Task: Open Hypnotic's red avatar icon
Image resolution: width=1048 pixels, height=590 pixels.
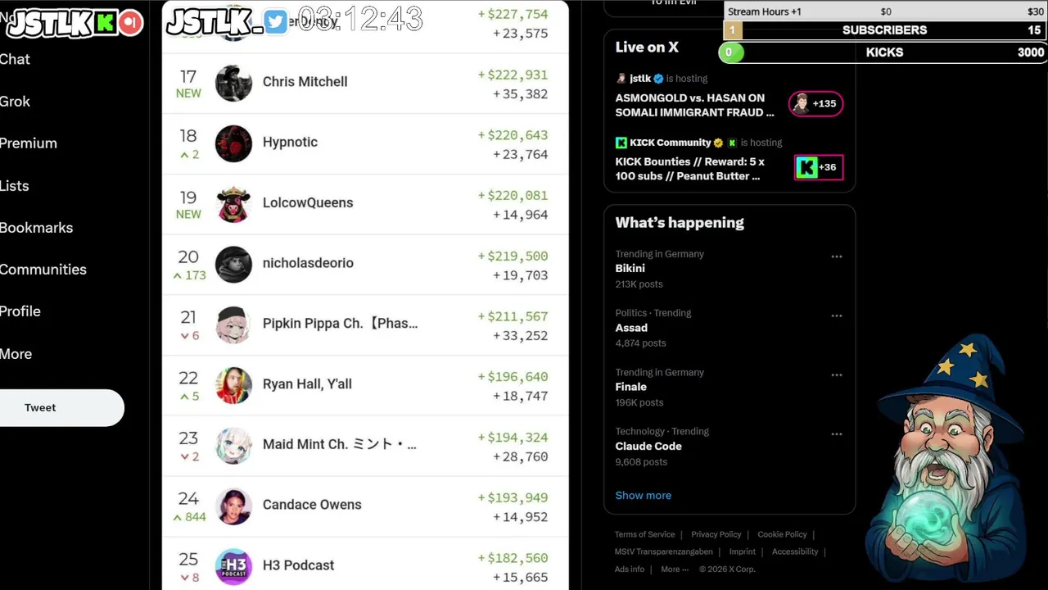Action: (x=233, y=143)
